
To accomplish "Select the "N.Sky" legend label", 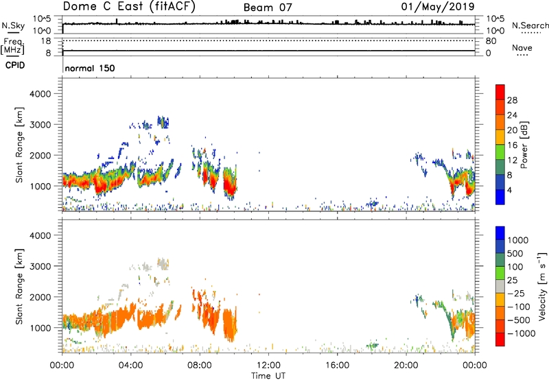I will coord(13,25).
